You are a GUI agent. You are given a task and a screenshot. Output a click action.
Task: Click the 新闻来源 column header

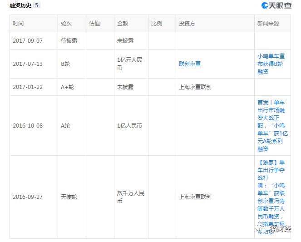click(x=268, y=24)
